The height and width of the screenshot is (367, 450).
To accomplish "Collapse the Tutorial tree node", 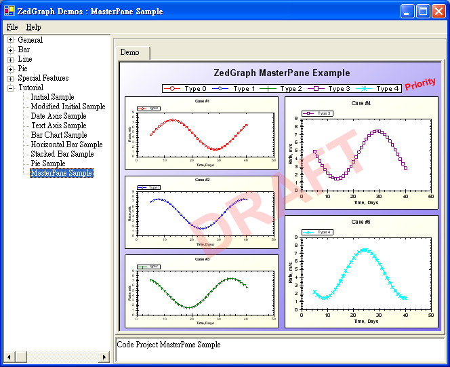I will [10, 88].
